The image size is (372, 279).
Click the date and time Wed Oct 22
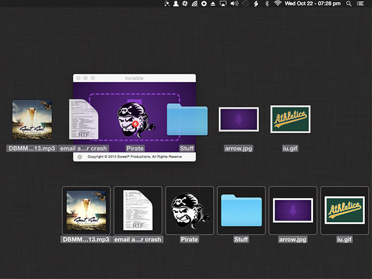pyautogui.click(x=312, y=4)
